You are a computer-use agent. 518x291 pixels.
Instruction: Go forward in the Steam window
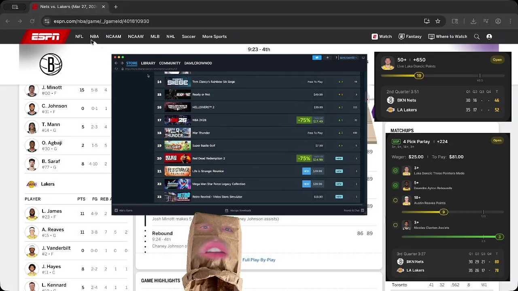pyautogui.click(x=122, y=63)
